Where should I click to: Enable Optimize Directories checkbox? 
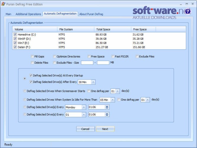point(54,57)
